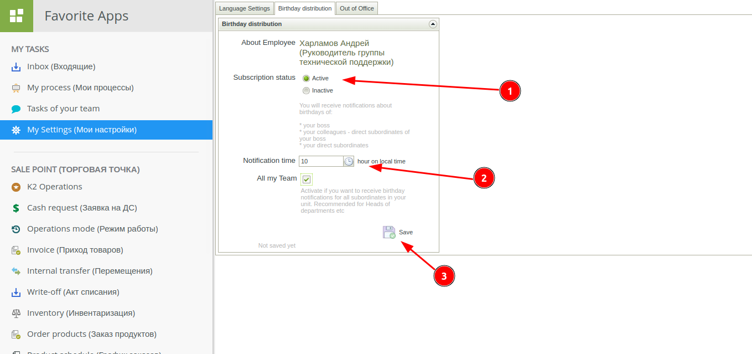Select the Active subscription status
752x354 pixels.
pyautogui.click(x=306, y=78)
